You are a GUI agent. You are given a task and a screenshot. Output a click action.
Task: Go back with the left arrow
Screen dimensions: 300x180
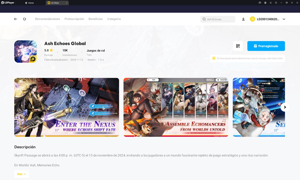pos(15,19)
